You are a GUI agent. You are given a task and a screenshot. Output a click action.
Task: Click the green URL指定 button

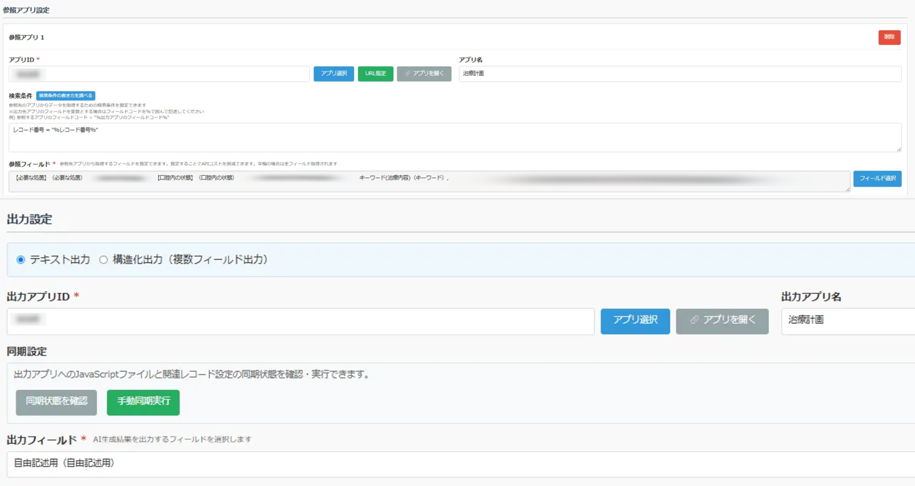coord(375,74)
